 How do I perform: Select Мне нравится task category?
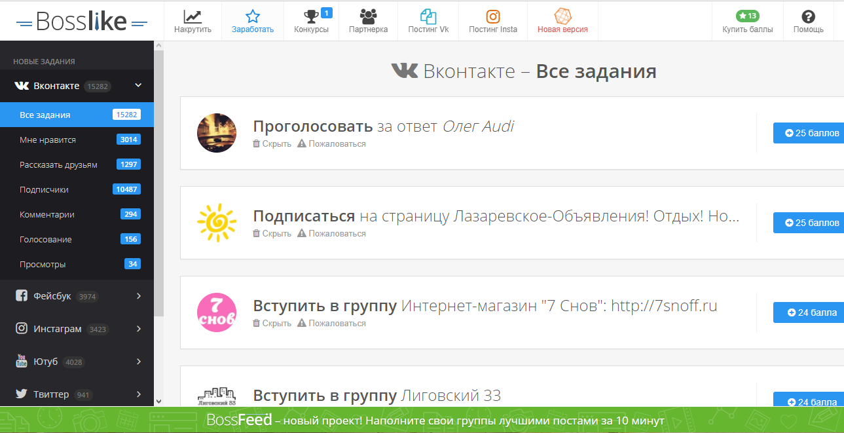77,140
